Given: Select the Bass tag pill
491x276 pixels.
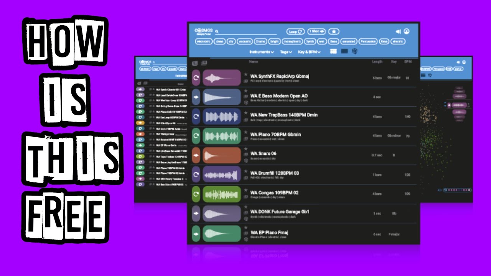Looking at the screenshot, I should point(333,41).
